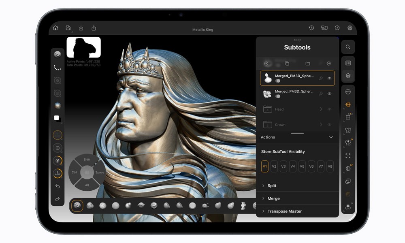Screen dimensions: 405x243
Task: Select the V1 visibility slot
Action: pyautogui.click(x=265, y=166)
